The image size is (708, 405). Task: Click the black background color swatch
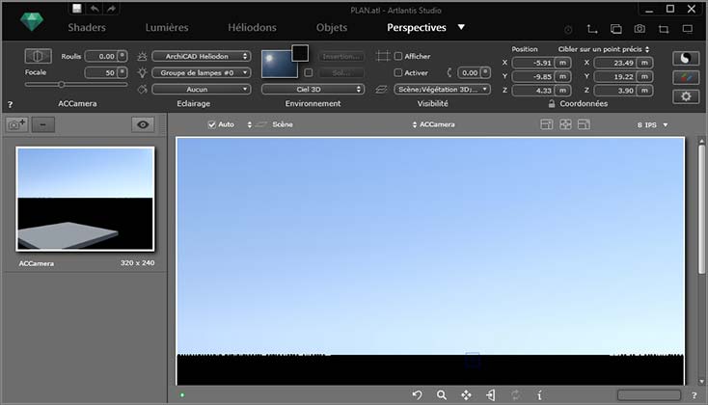pyautogui.click(x=300, y=53)
